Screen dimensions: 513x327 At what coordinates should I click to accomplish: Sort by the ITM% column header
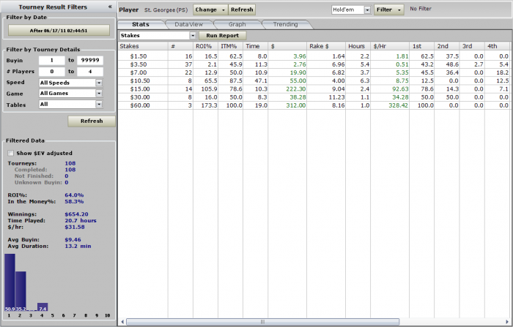pos(230,46)
